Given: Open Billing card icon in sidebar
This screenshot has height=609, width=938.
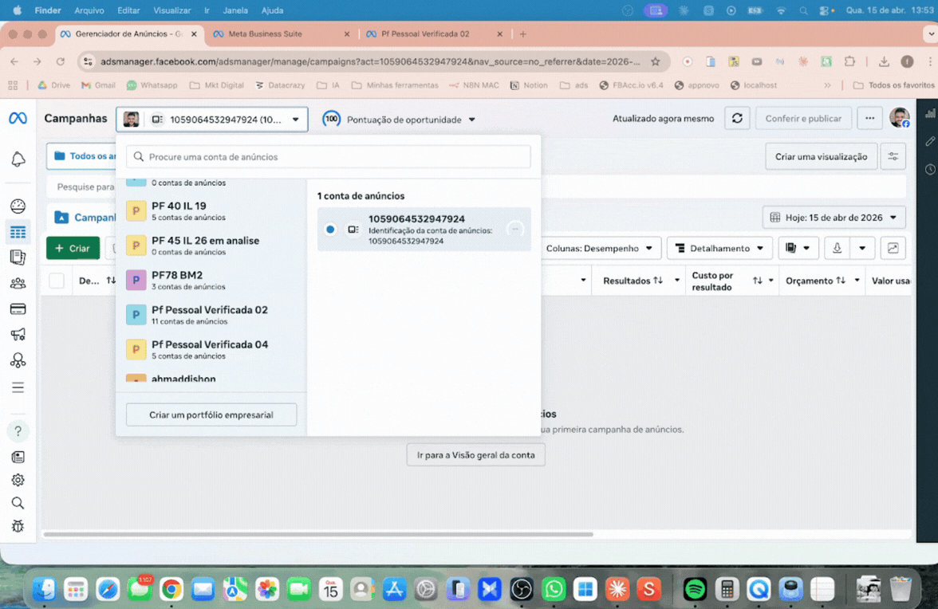Looking at the screenshot, I should [18, 309].
